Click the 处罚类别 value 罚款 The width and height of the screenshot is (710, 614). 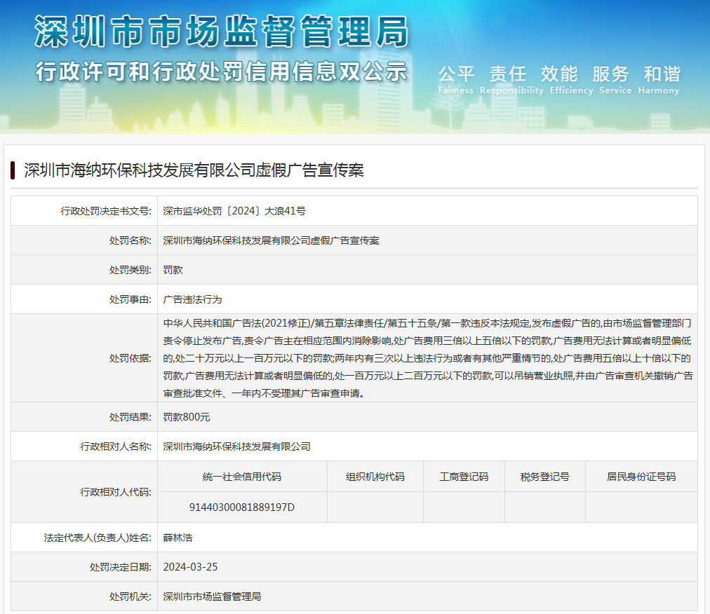173,270
